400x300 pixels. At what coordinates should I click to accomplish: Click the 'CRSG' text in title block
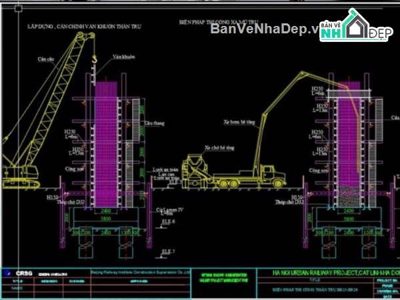(24, 273)
